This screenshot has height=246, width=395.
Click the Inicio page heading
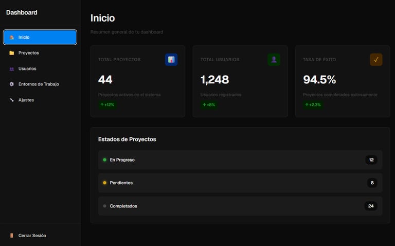click(x=102, y=18)
